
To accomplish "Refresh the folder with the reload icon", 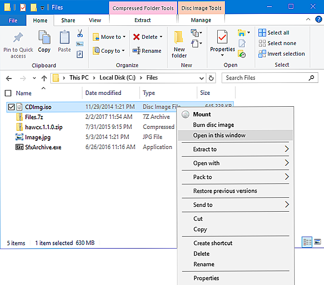I will (x=212, y=78).
